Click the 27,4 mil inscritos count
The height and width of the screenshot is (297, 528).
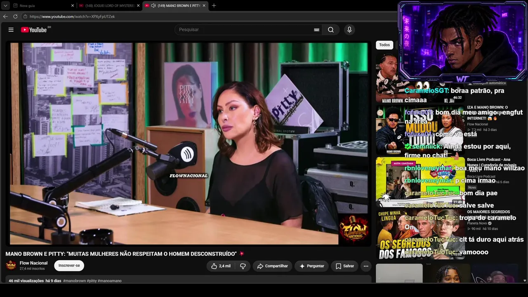tap(32, 269)
